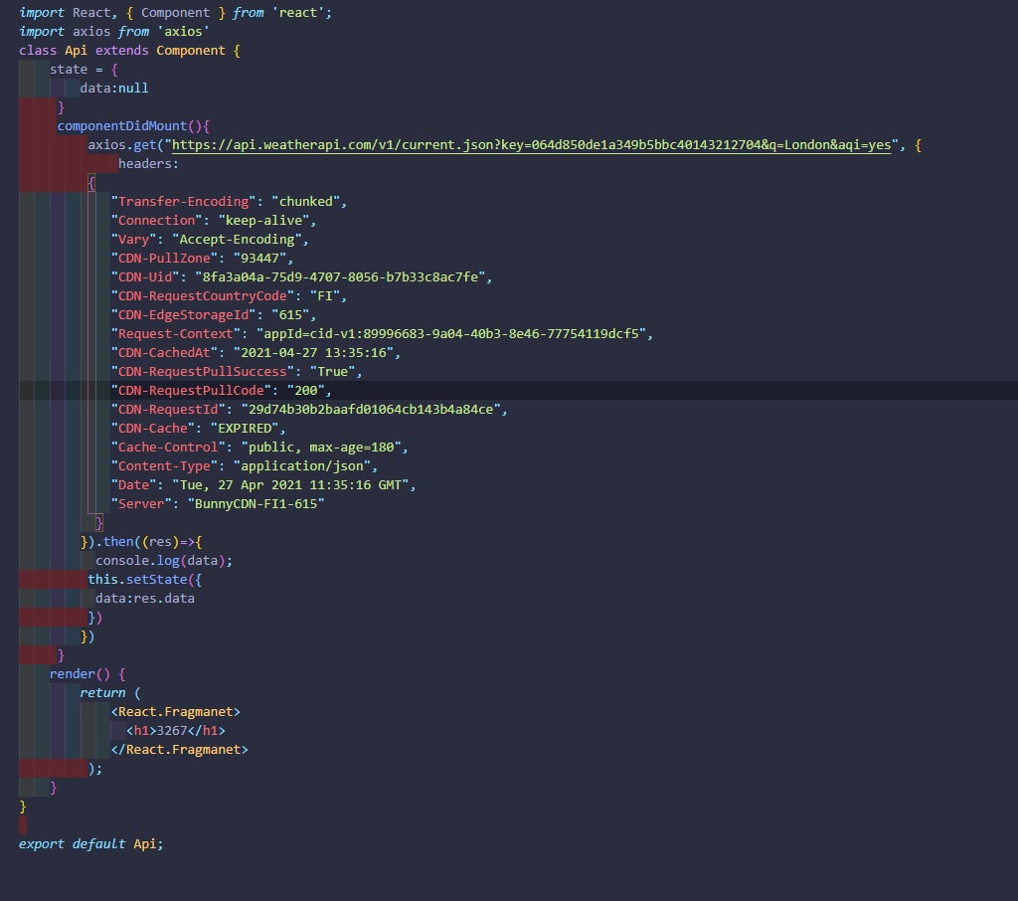
Task: Click the "data:null" line
Action: pyautogui.click(x=114, y=88)
